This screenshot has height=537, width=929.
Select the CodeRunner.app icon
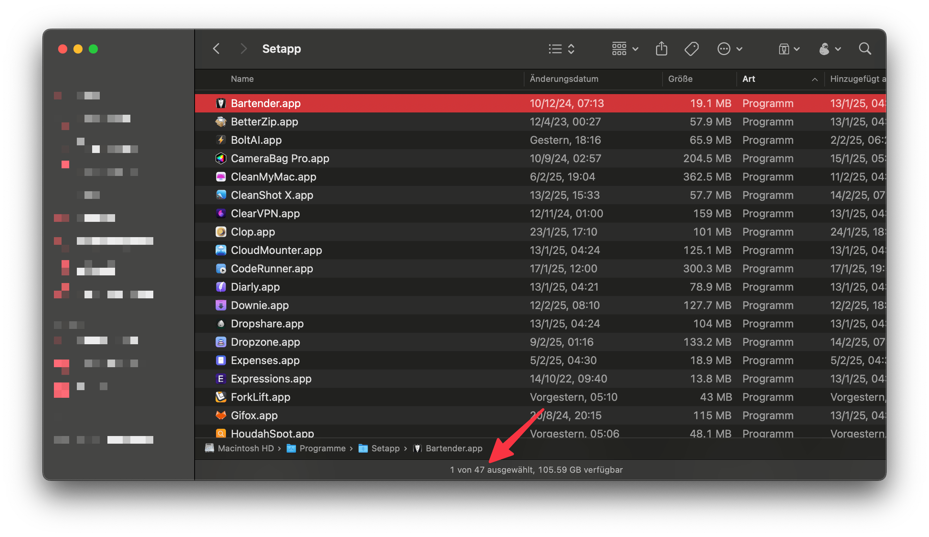click(221, 268)
